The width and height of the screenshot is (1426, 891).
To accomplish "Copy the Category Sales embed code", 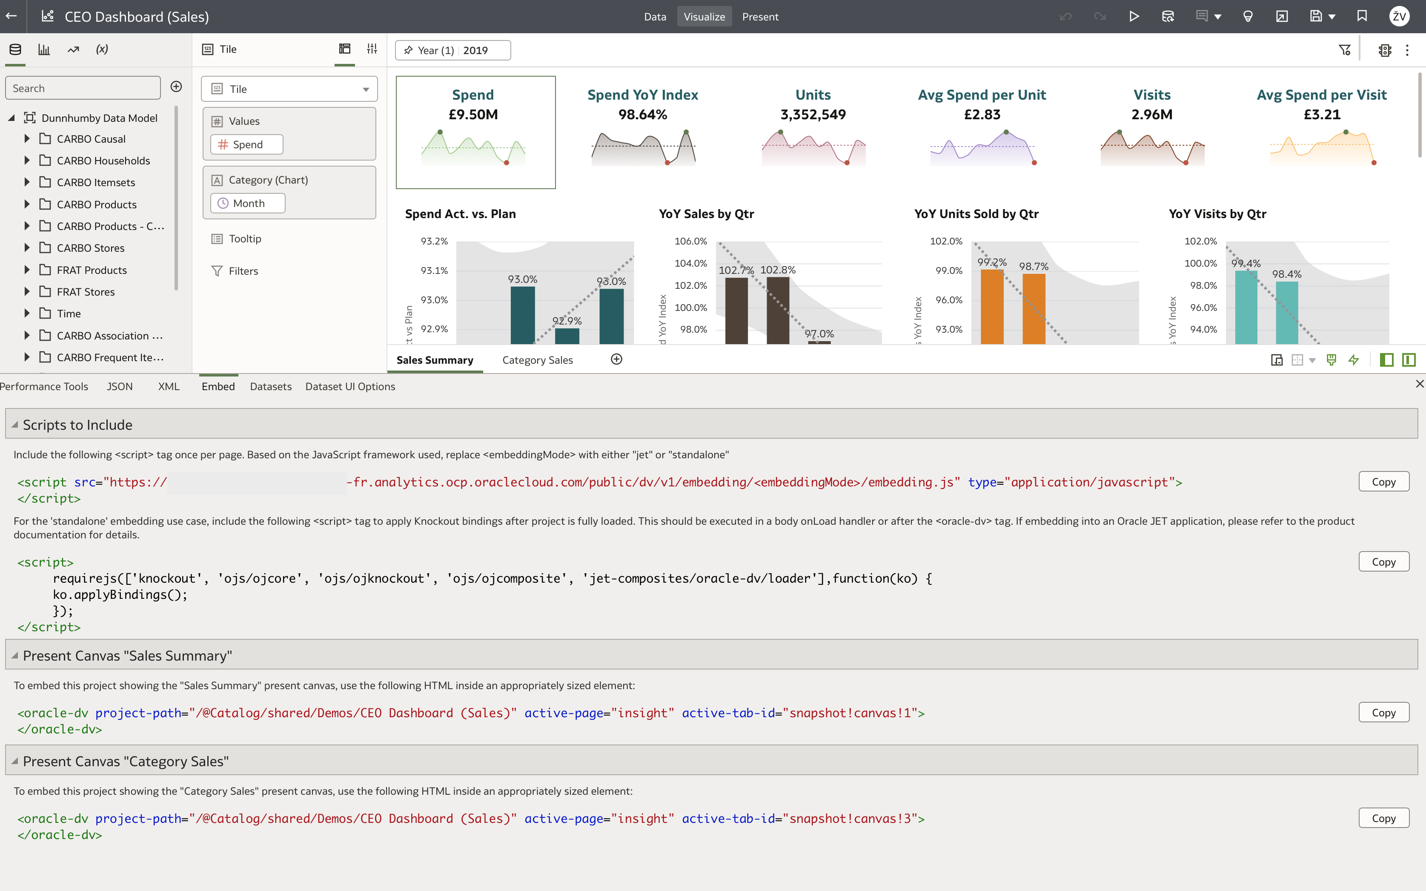I will tap(1384, 817).
